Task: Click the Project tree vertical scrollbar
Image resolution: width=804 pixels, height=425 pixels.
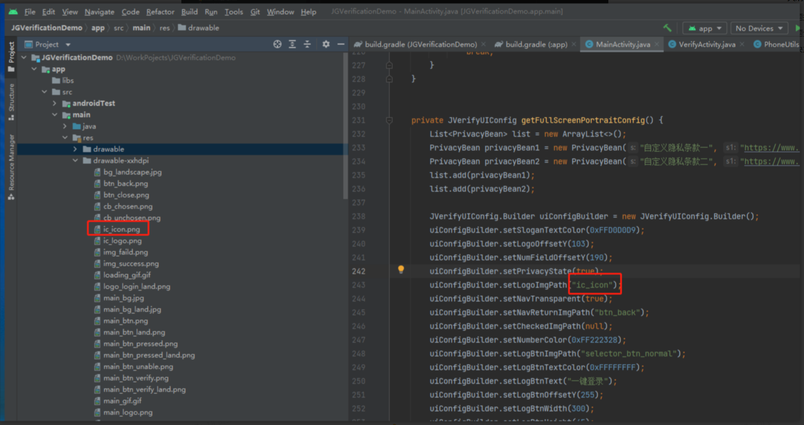Action: 345,126
